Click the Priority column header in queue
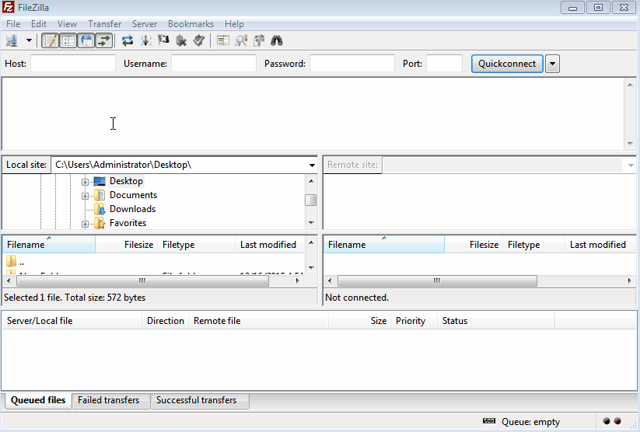Viewport: 640px width, 432px height. tap(414, 321)
